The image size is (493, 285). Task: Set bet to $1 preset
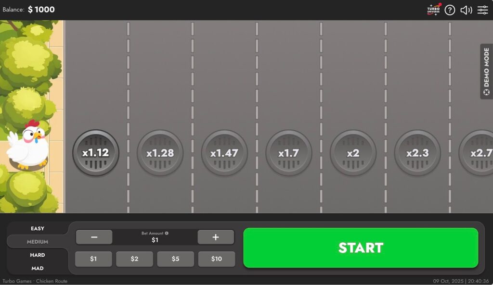[x=93, y=259]
